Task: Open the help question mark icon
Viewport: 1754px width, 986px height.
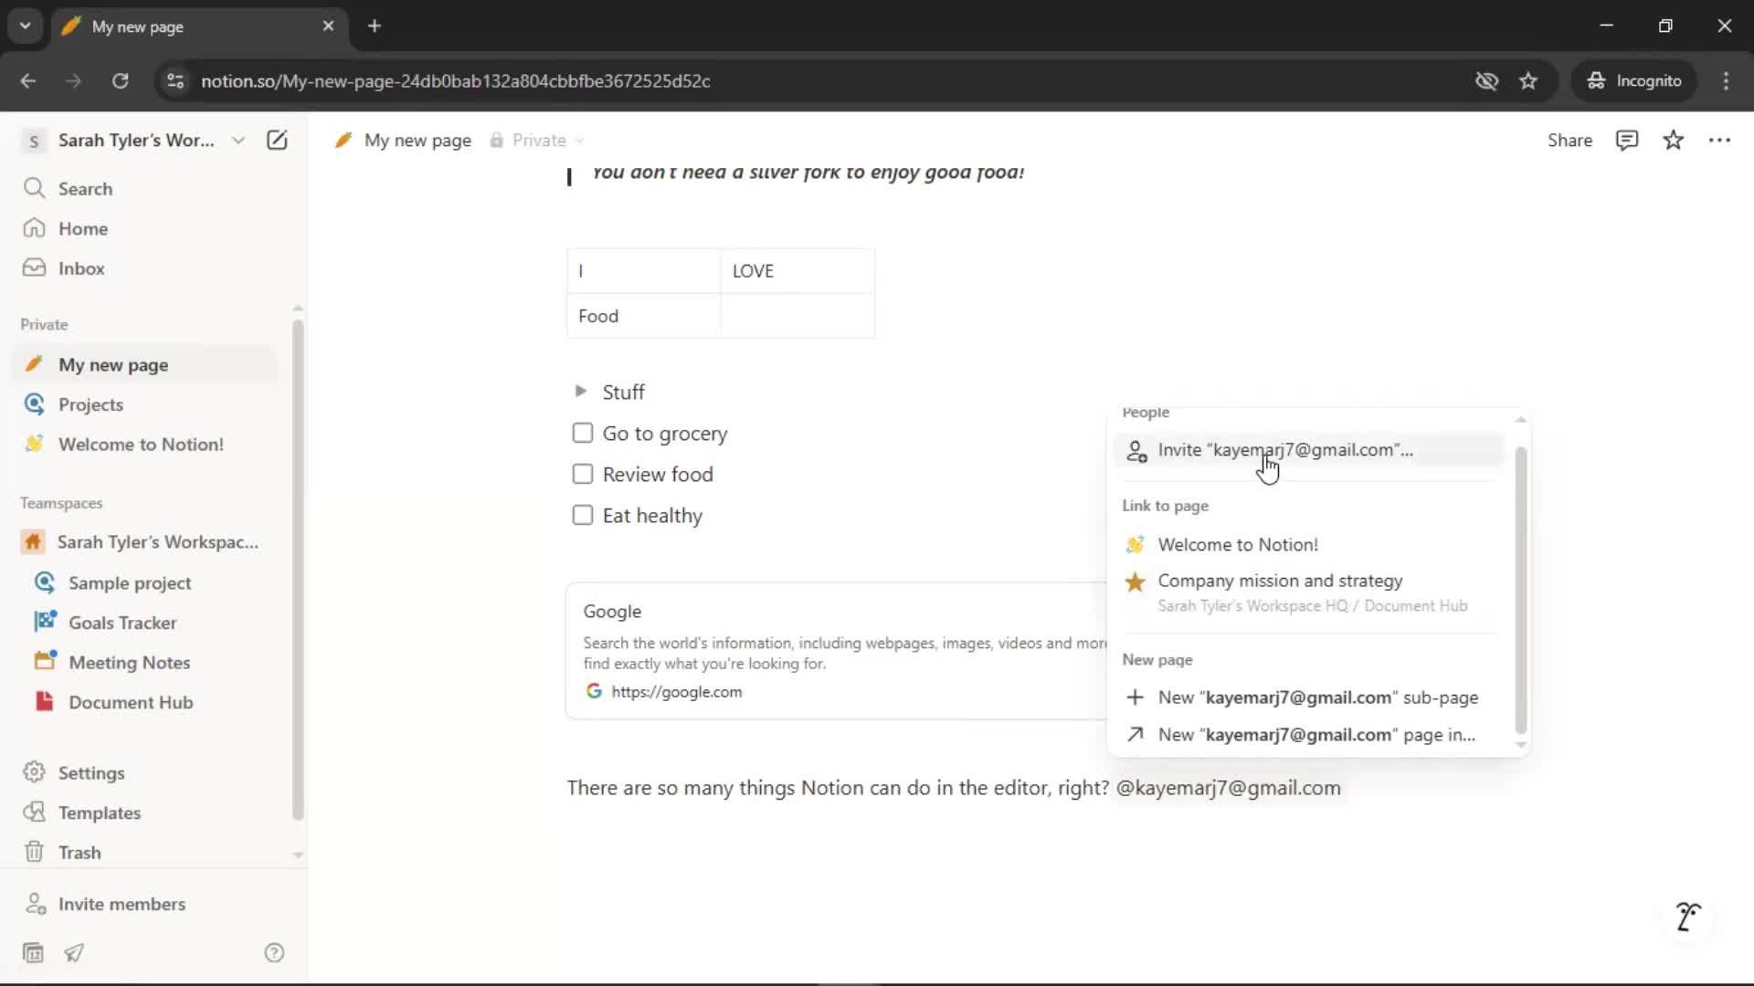Action: point(274,953)
